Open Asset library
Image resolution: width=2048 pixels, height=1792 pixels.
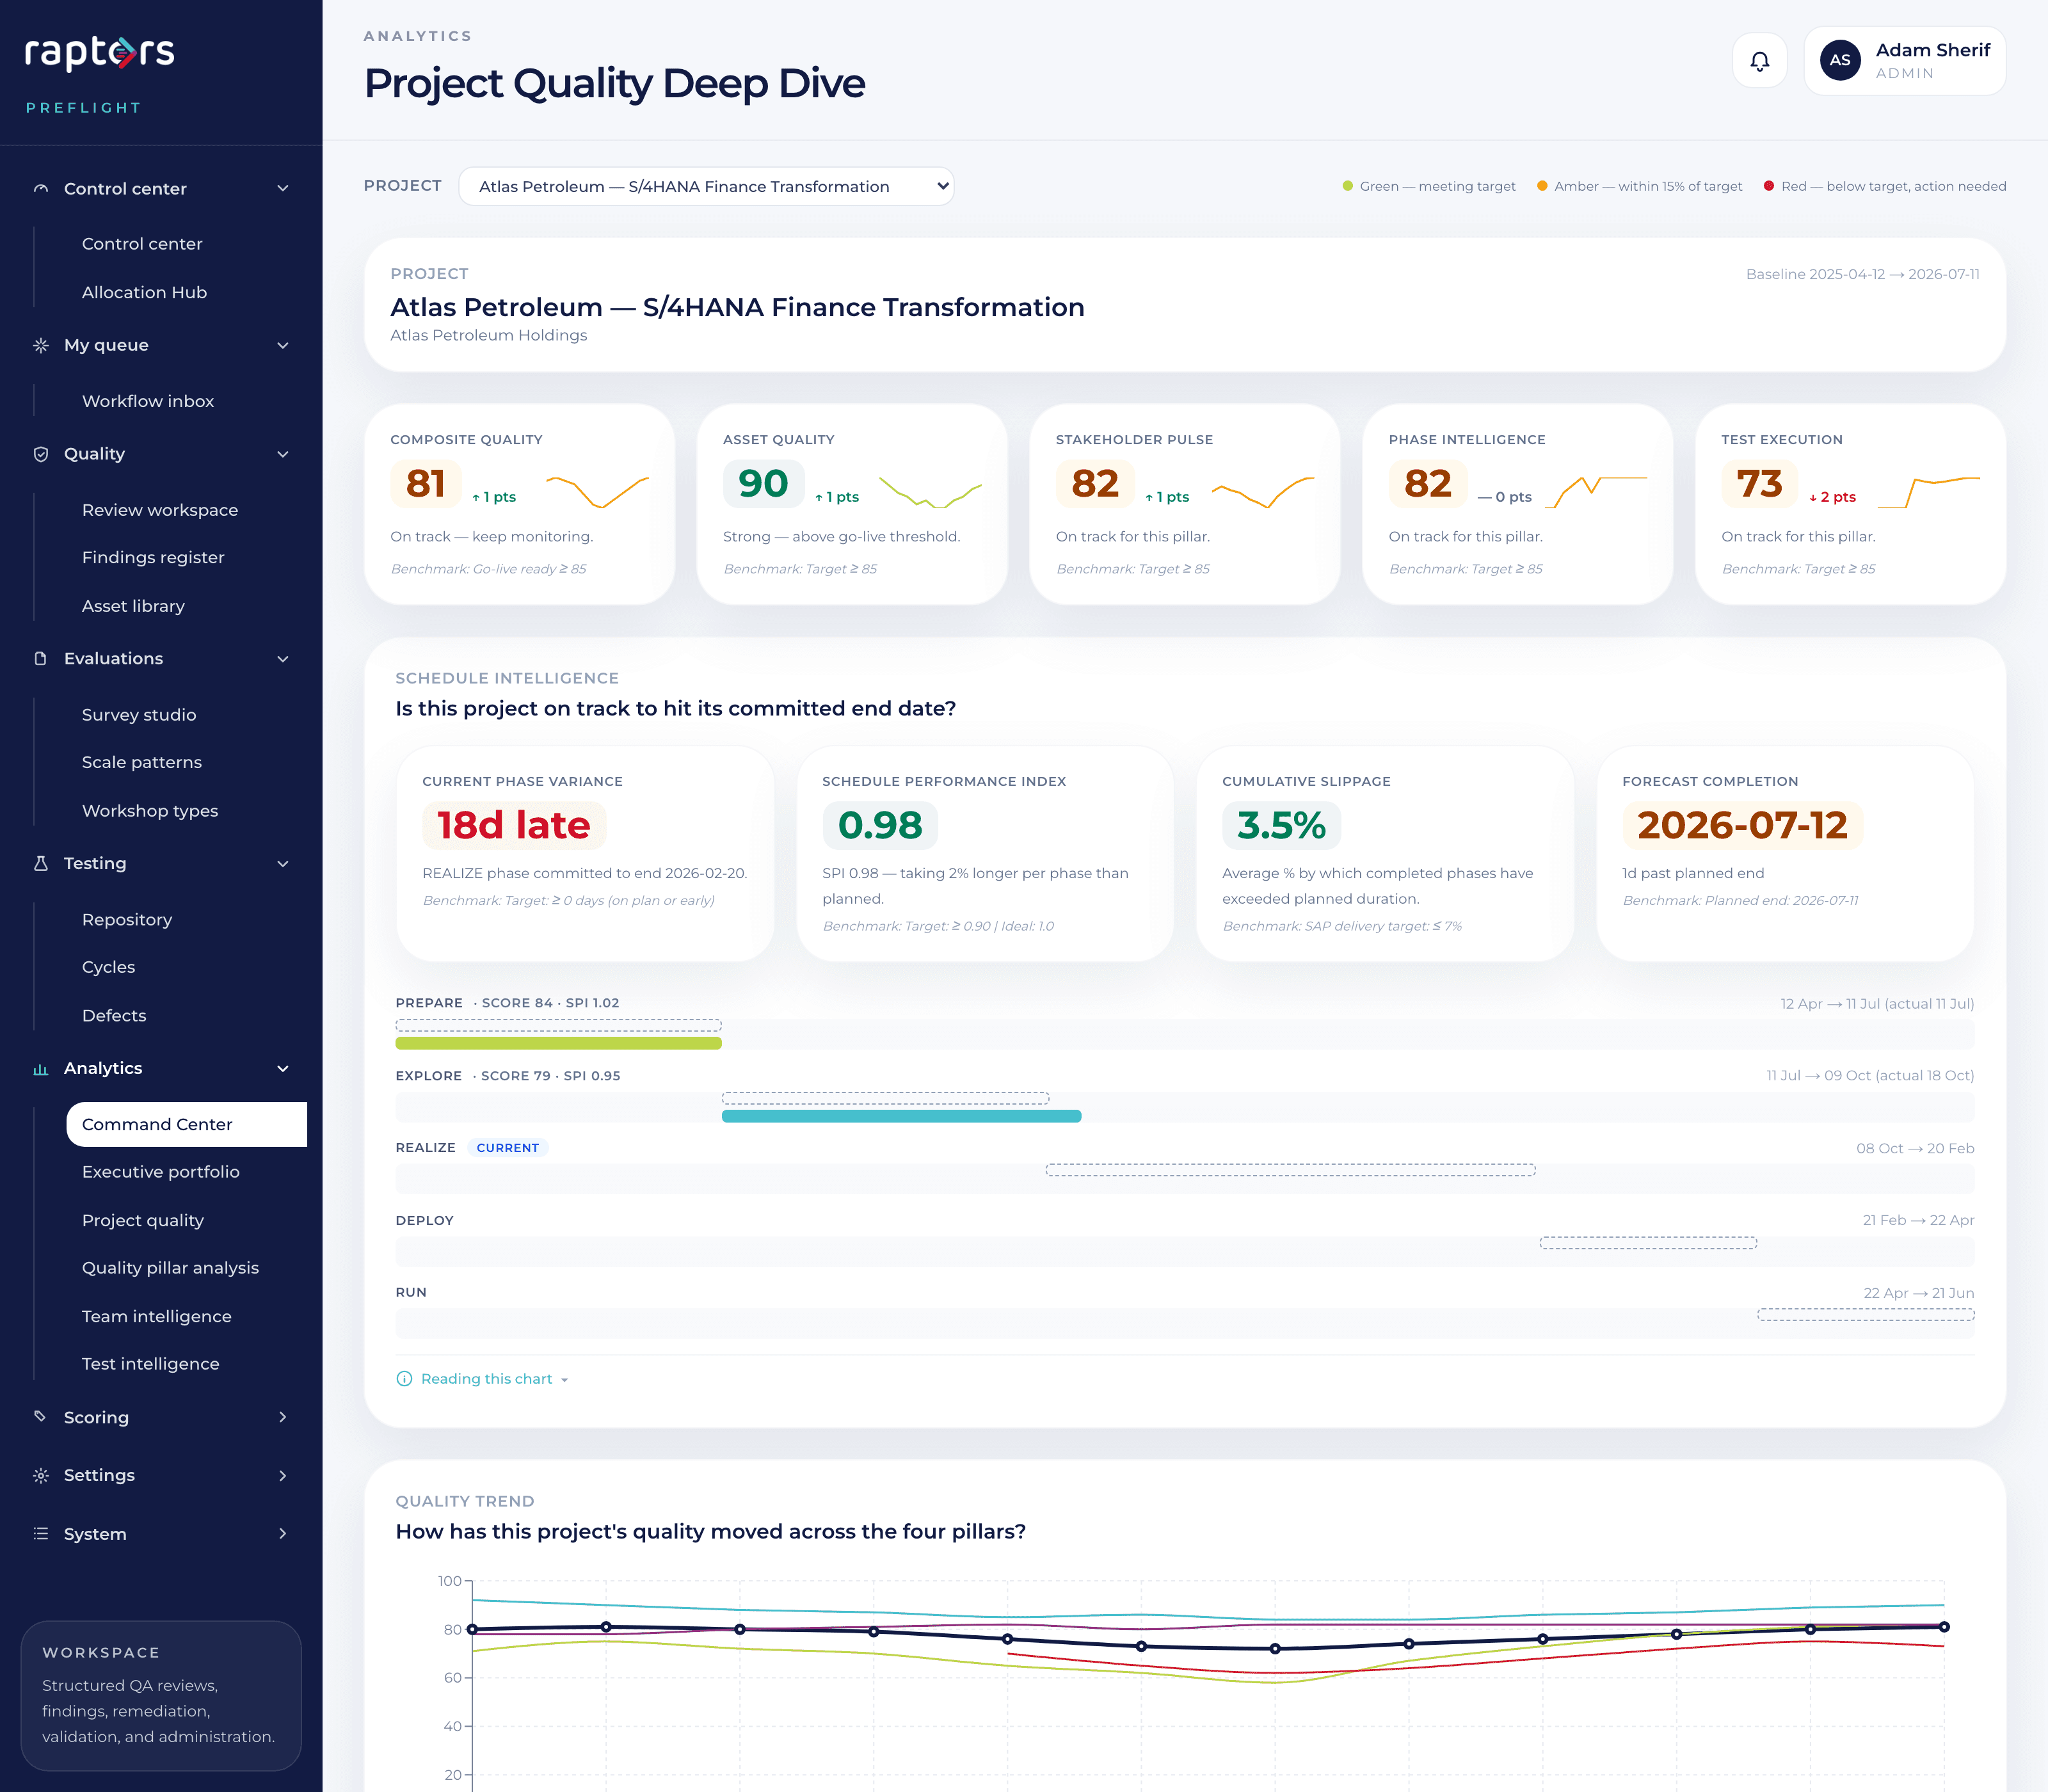tap(186, 606)
